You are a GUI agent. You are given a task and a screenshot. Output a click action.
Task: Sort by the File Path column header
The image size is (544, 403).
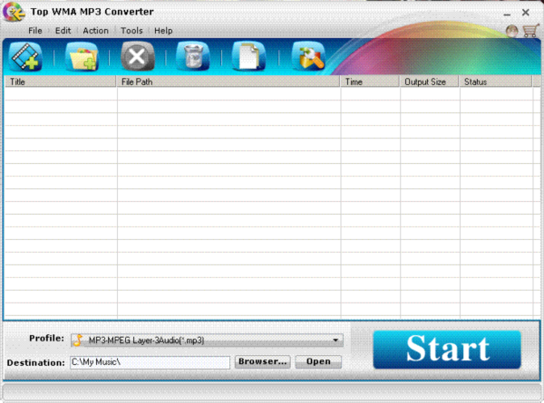[228, 82]
